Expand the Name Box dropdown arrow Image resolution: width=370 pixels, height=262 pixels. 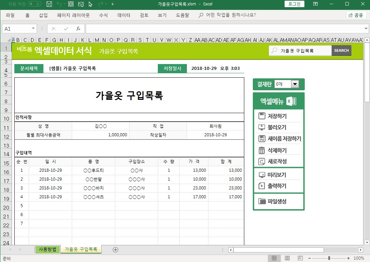33,29
